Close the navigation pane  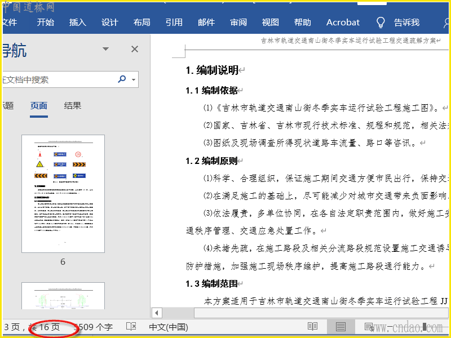135,49
